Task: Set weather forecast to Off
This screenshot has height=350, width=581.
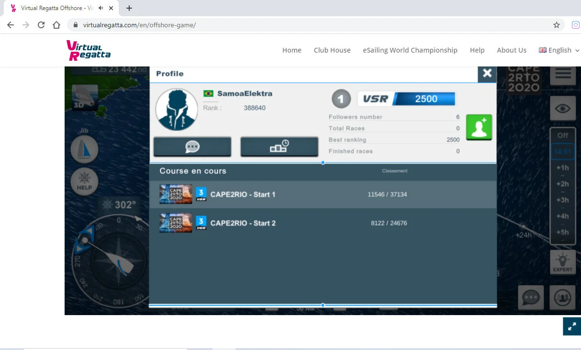Action: tap(562, 135)
